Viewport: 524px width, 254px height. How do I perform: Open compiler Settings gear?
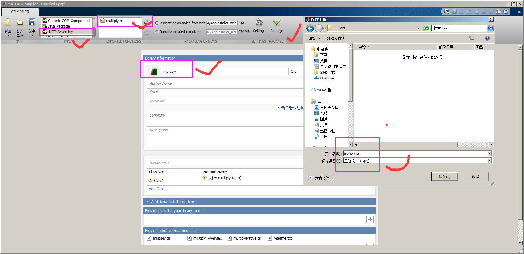pyautogui.click(x=259, y=22)
